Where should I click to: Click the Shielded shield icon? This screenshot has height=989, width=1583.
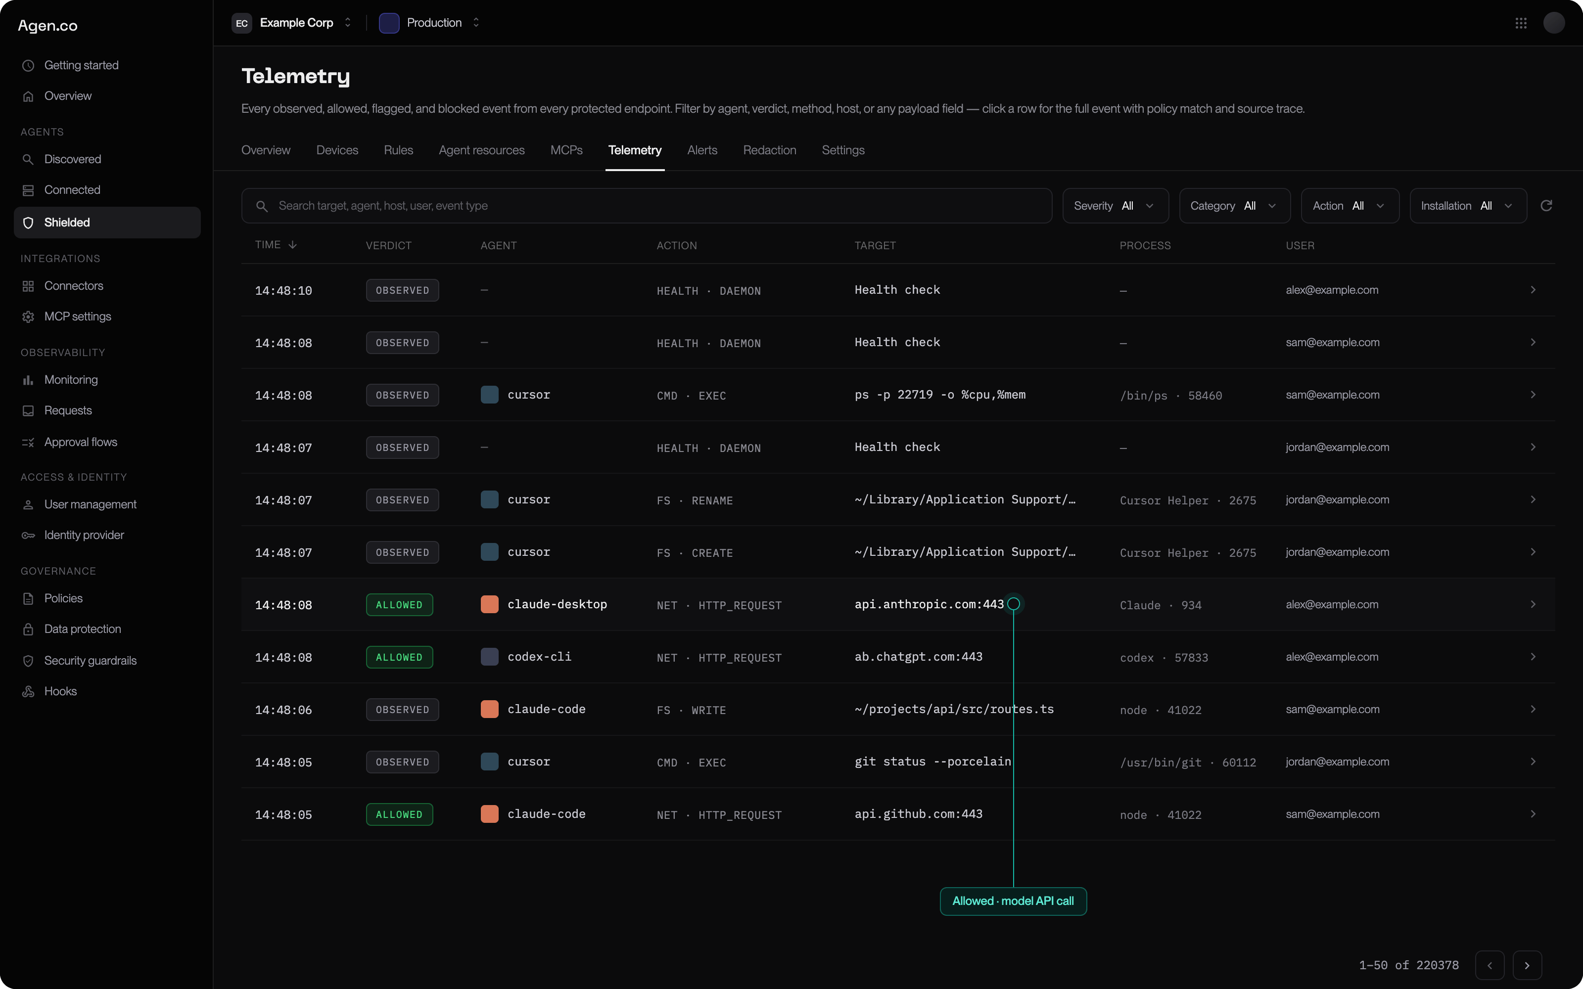click(28, 223)
